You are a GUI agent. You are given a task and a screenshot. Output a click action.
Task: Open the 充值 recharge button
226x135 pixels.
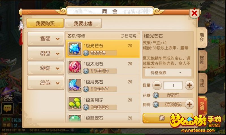pos(202,106)
